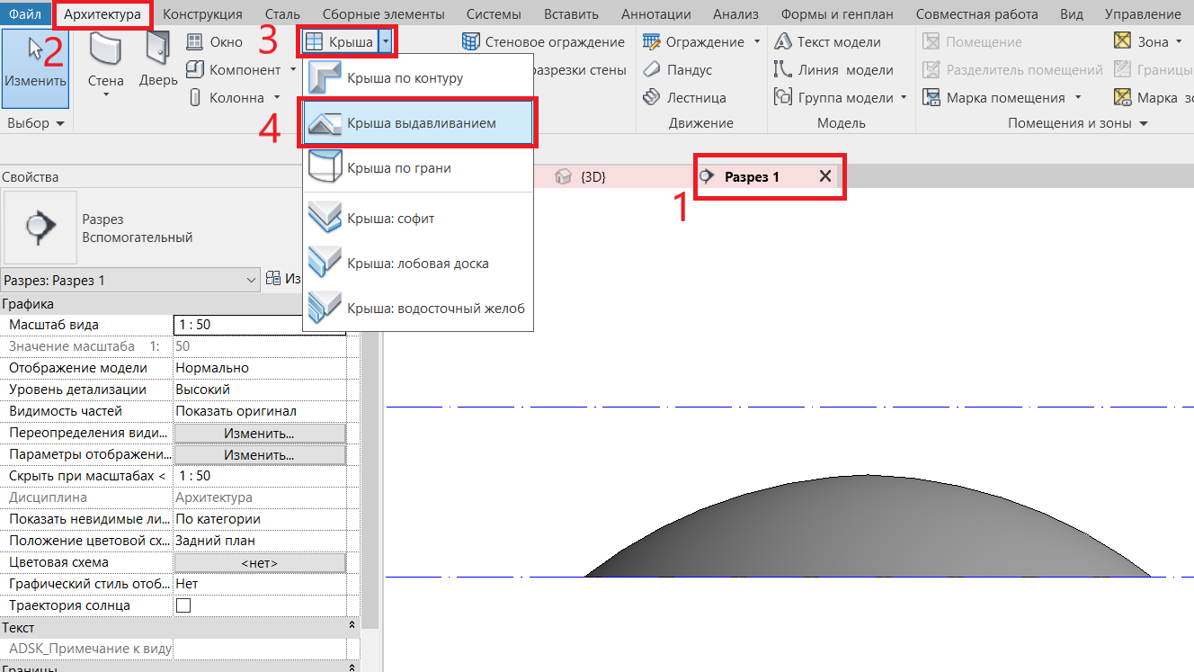This screenshot has width=1194, height=672.
Task: Open the Файл menu tab
Action: [x=25, y=13]
